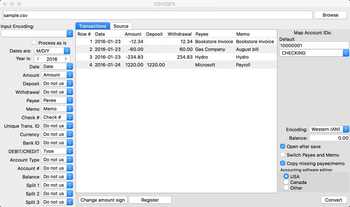Open the Payee column mapping dropdown
Image resolution: width=350 pixels, height=207 pixels.
coord(57,100)
